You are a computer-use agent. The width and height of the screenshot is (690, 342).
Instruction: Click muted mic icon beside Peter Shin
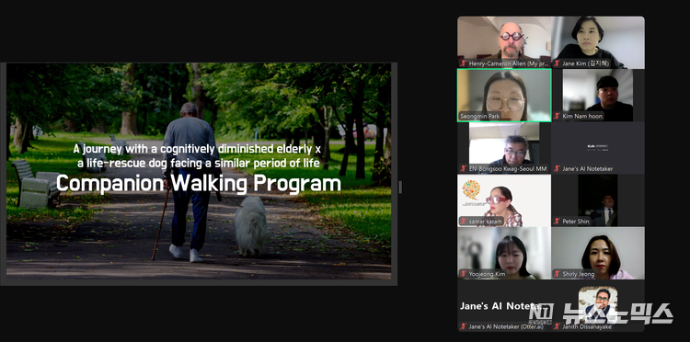tap(558, 222)
